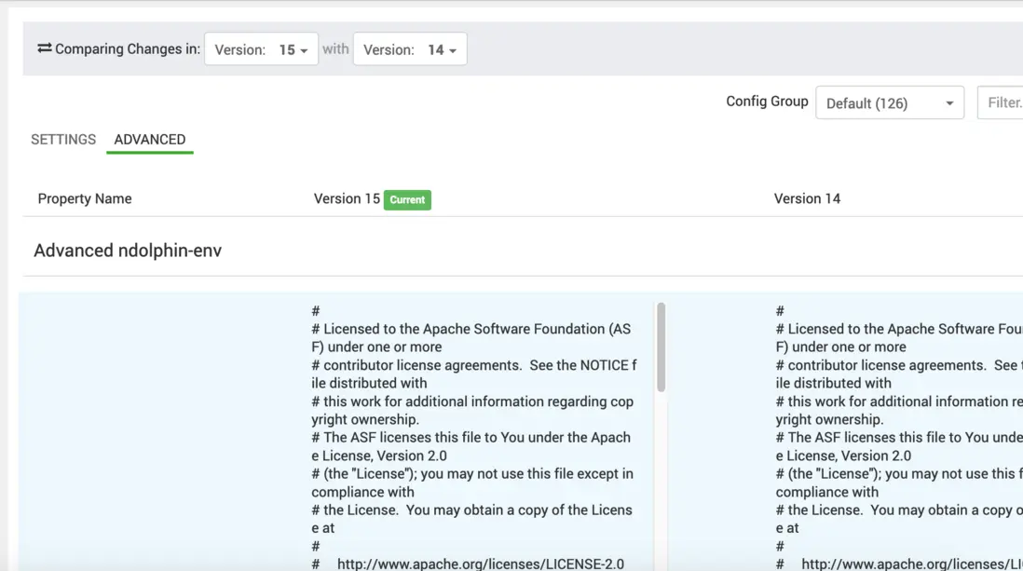
Task: Switch to the SETTINGS tab
Action: [x=63, y=140]
